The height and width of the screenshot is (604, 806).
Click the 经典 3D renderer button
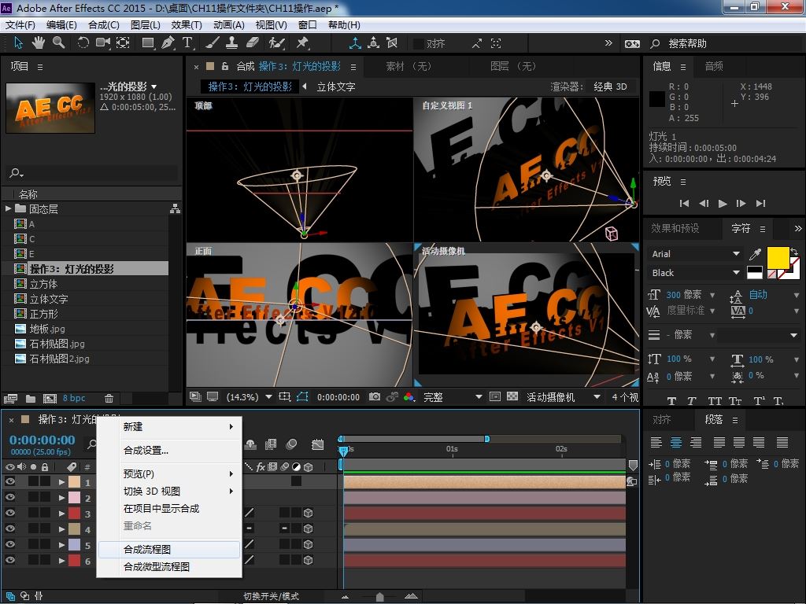(610, 87)
